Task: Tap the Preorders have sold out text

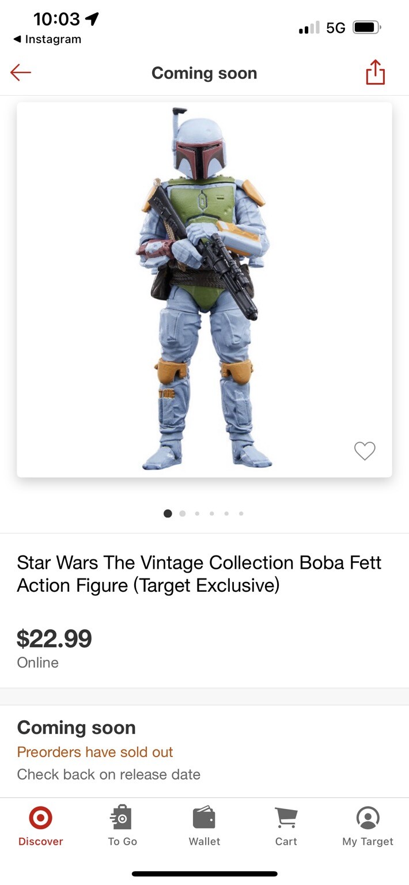Action: (x=95, y=752)
